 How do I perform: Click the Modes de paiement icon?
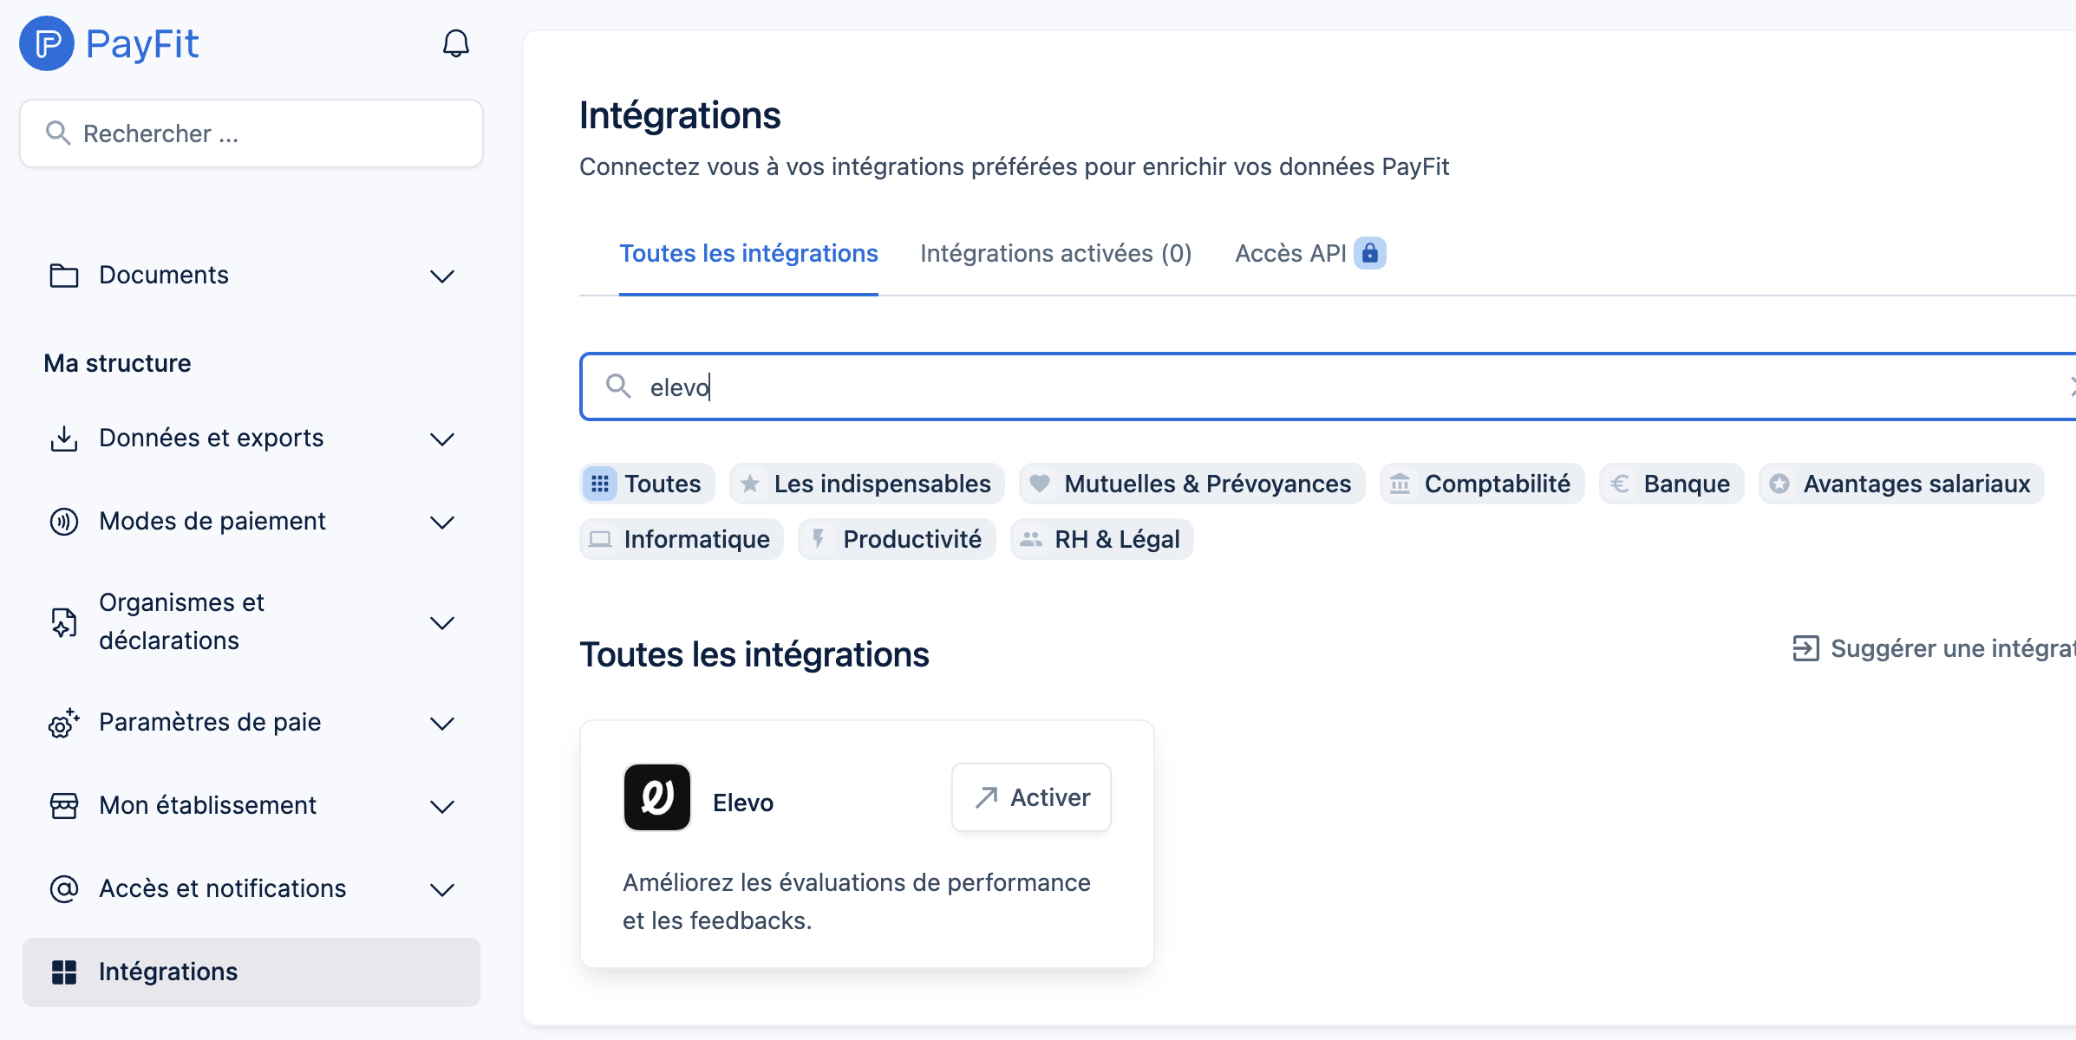[x=64, y=522]
